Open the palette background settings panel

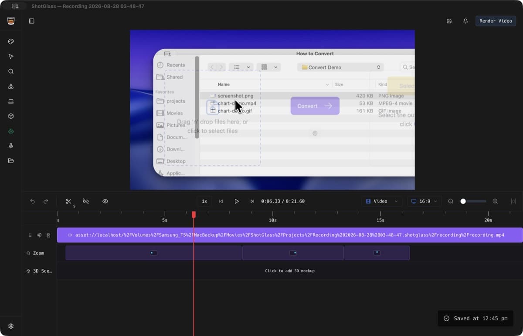pyautogui.click(x=11, y=41)
